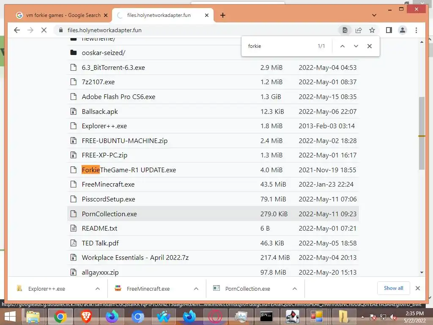Open Command Prompt from the taskbar
Viewport: 433px width, 325px height.
[266, 317]
